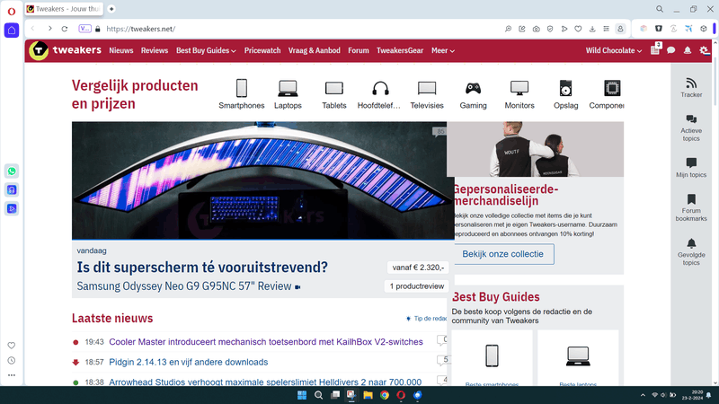Image resolution: width=719 pixels, height=404 pixels.
Task: Open Google Chrome from the taskbar
Action: coord(385,395)
